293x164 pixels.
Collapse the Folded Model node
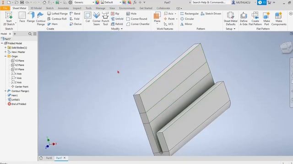click(x=2, y=43)
